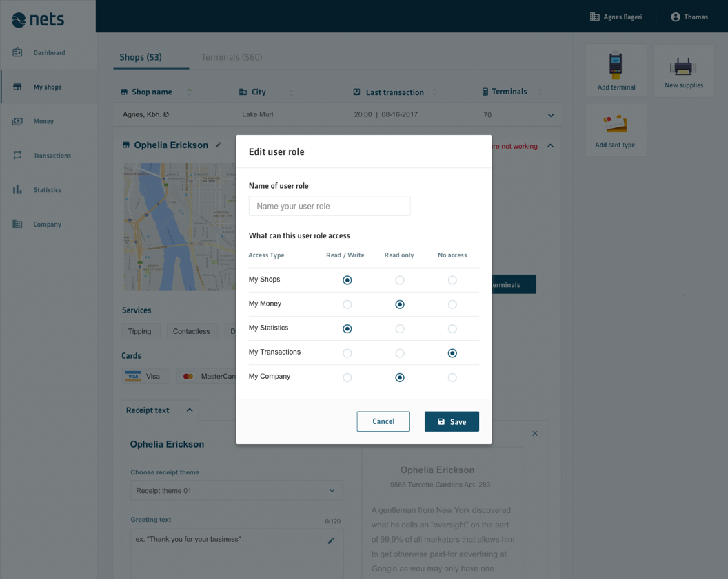The width and height of the screenshot is (728, 579).
Task: Click the Add terminal device icon
Action: point(616,65)
